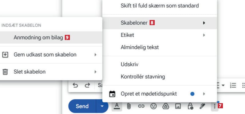The width and height of the screenshot is (245, 114).
Task: Select Udskriv from the menu
Action: pyautogui.click(x=160, y=65)
